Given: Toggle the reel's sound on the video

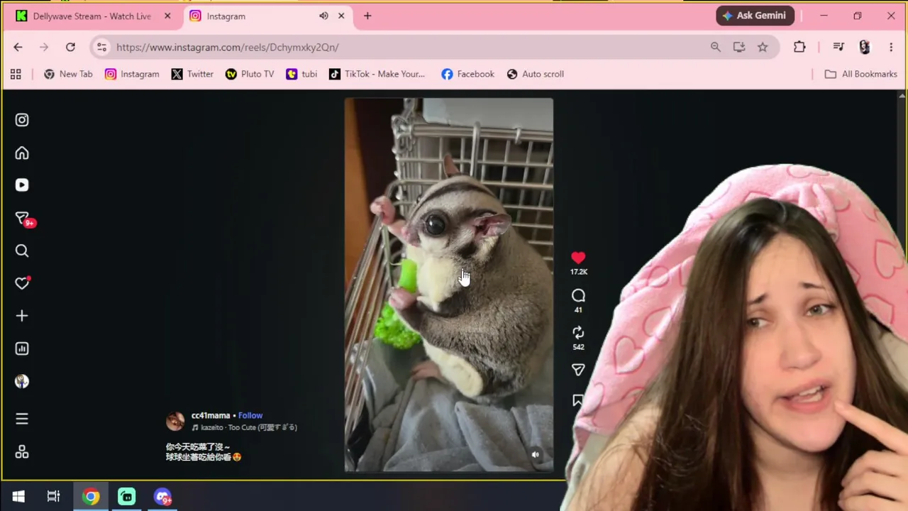Looking at the screenshot, I should pos(536,455).
